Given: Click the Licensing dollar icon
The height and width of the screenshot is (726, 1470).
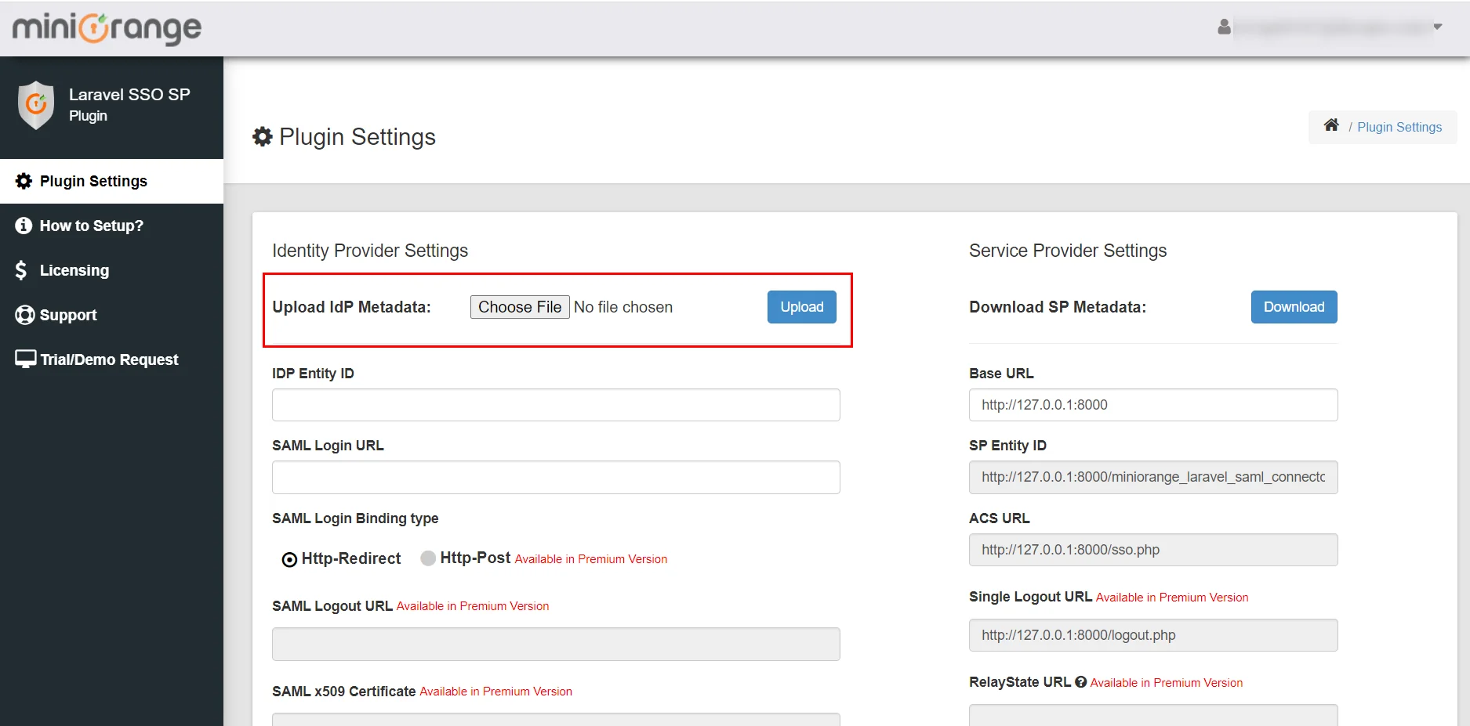Looking at the screenshot, I should tap(21, 270).
